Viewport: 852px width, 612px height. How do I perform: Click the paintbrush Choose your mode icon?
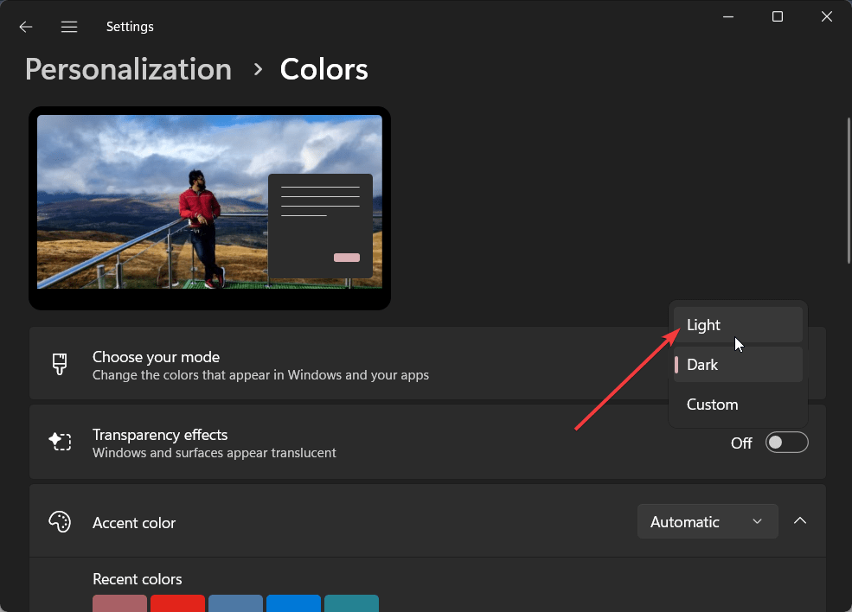point(60,364)
